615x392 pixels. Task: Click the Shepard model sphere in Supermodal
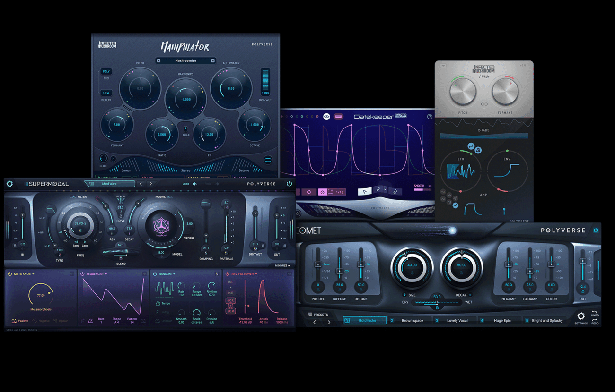160,226
